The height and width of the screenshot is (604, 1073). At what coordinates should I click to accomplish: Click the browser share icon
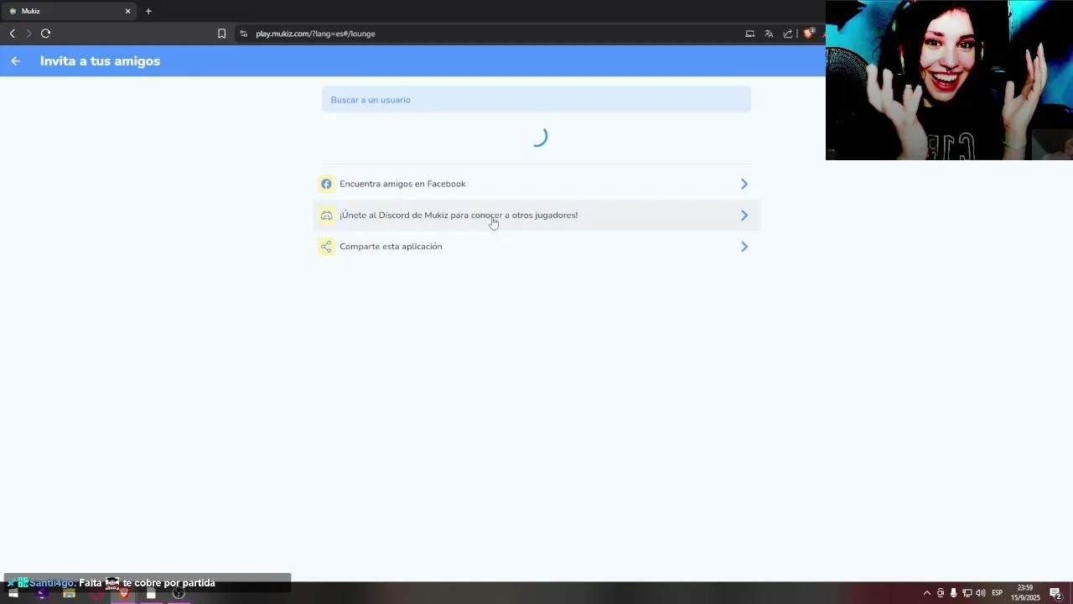tap(788, 34)
